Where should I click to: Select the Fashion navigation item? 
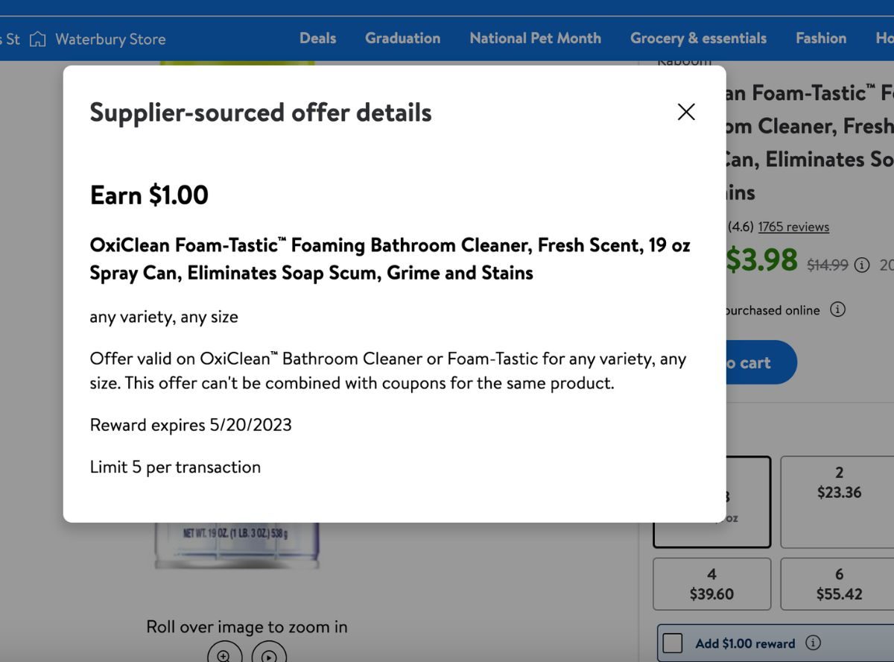(x=821, y=38)
